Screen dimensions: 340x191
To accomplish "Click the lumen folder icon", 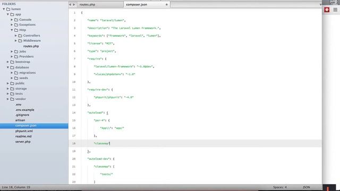I will (8, 9).
